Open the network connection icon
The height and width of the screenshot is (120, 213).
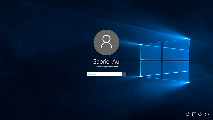194,114
